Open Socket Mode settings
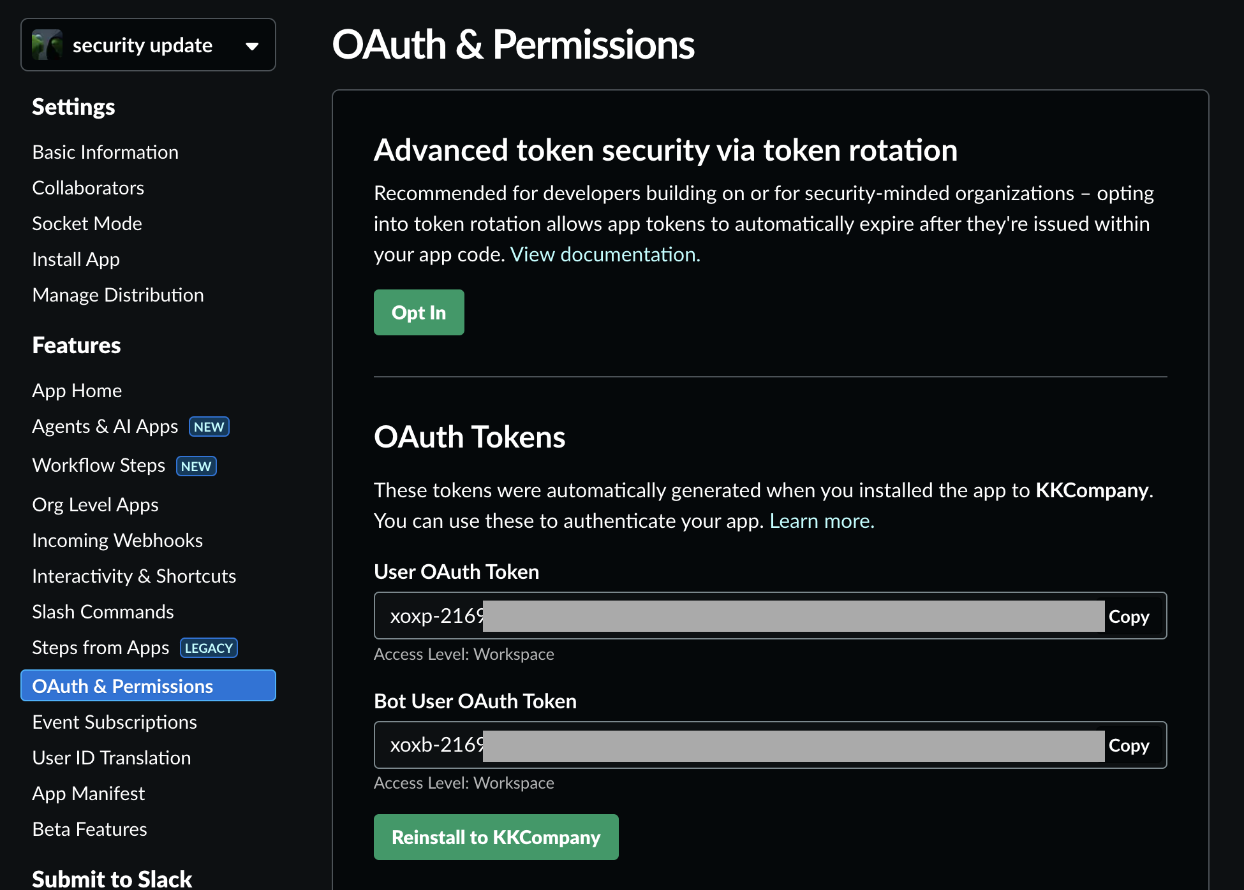 coord(87,224)
